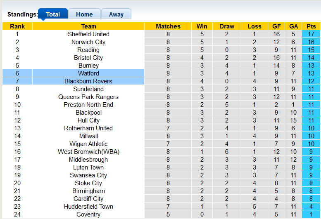
Task: Click the Win column header
Action: (x=202, y=26)
